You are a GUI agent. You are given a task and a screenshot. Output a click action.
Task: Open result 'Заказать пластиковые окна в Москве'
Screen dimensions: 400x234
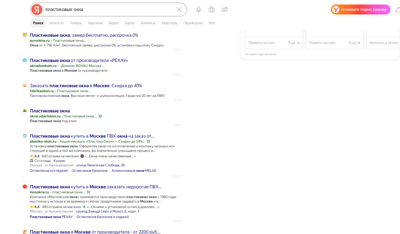tap(86, 85)
